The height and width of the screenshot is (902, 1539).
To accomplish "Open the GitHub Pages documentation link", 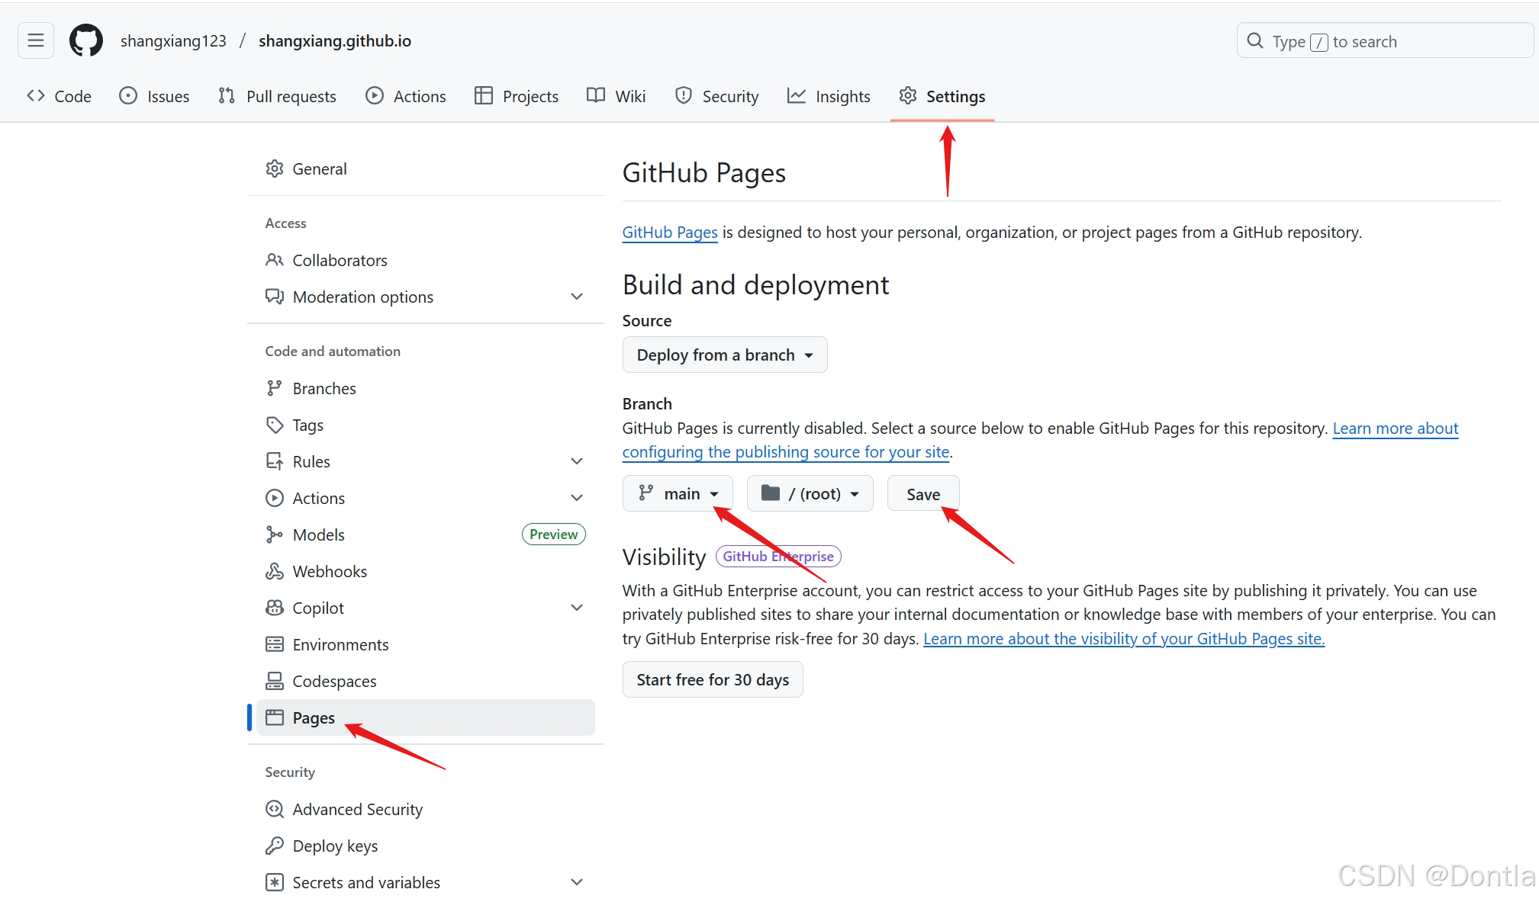I will click(669, 233).
